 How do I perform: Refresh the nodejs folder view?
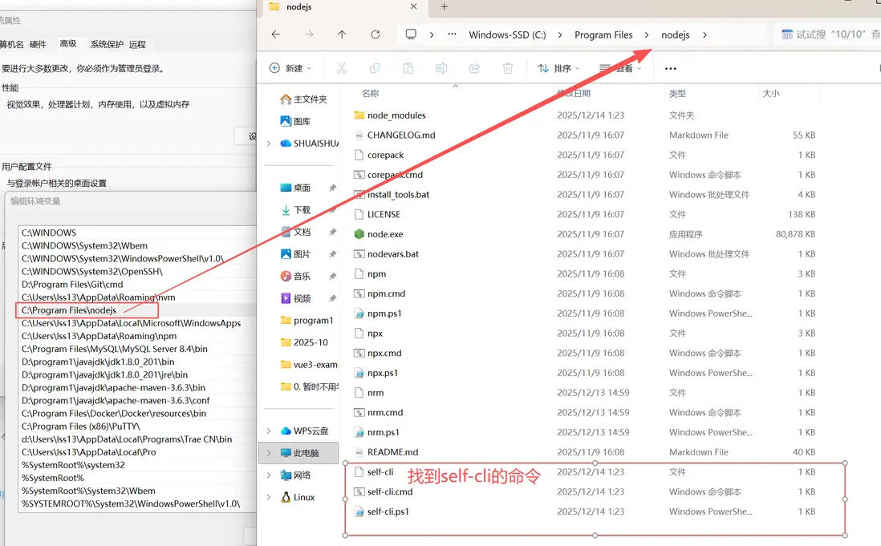(376, 34)
